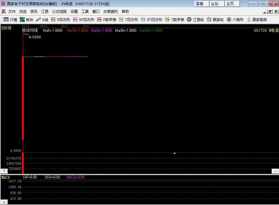Switch to K线 candlestick chart
The image size is (279, 205).
42,20
